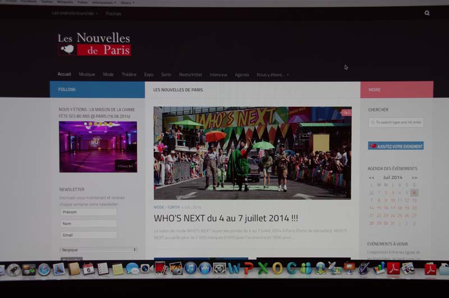Open iPhoto in the dock
Viewport: 449px width, 298px height.
click(176, 268)
